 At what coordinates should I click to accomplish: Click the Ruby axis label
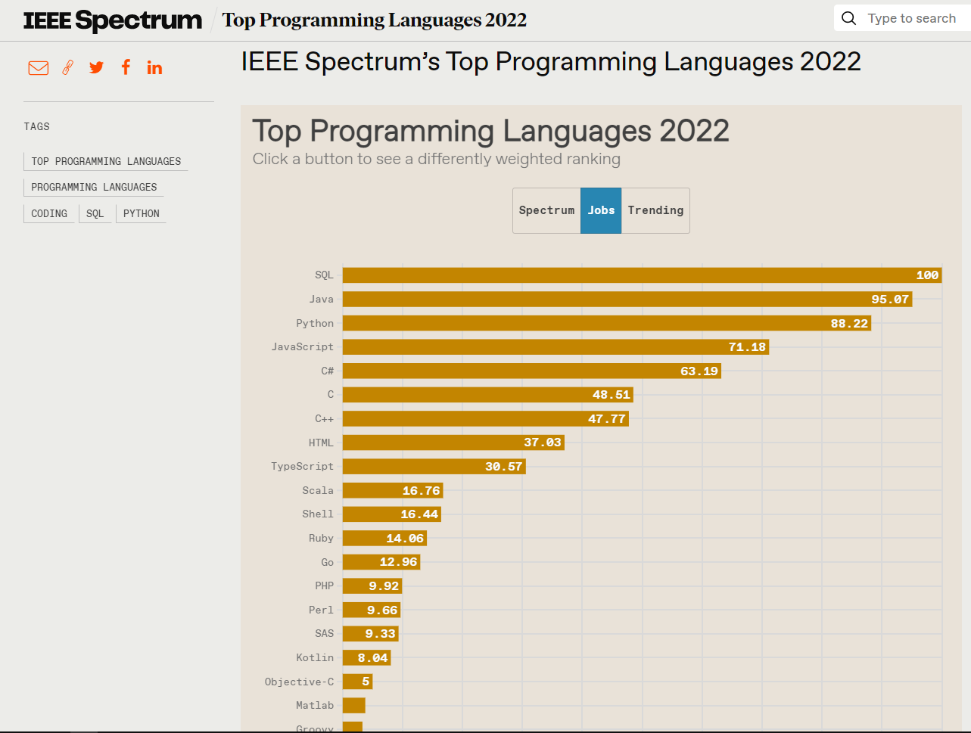pyautogui.click(x=321, y=538)
